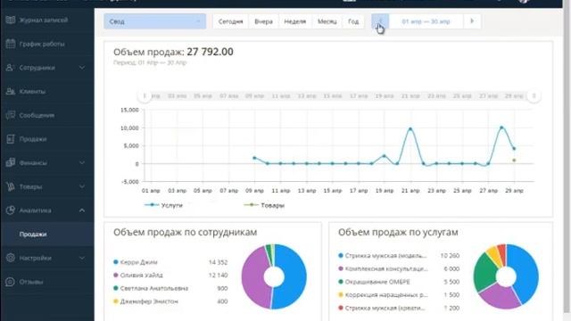This screenshot has width=571, height=321.
Task: Collapse the Аналитика submenu chevron
Action: (x=82, y=210)
